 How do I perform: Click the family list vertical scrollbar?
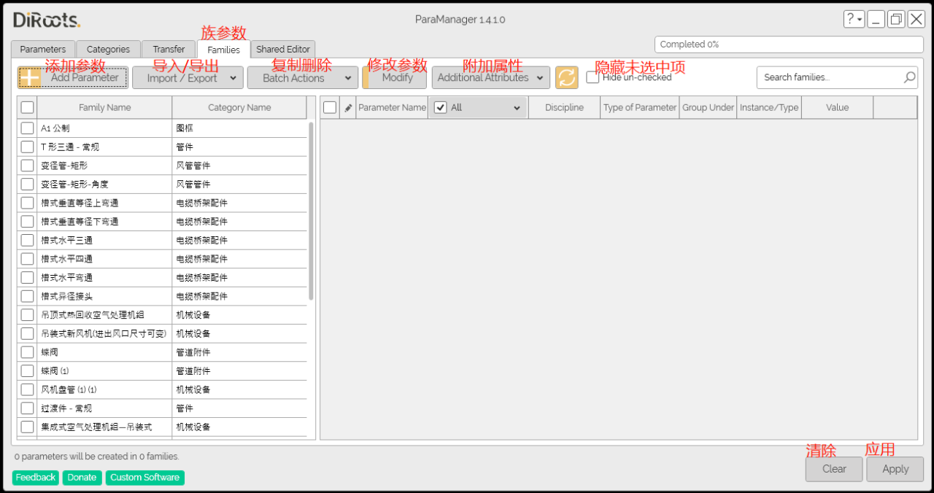tap(312, 211)
